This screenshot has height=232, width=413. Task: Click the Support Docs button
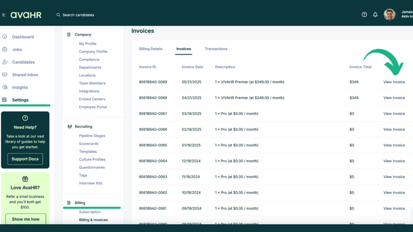coord(25,159)
